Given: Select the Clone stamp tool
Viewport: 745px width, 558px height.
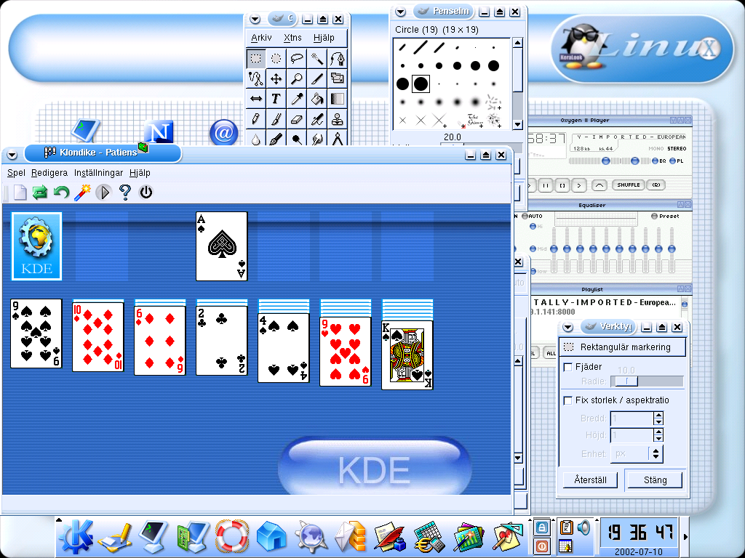Looking at the screenshot, I should [338, 119].
